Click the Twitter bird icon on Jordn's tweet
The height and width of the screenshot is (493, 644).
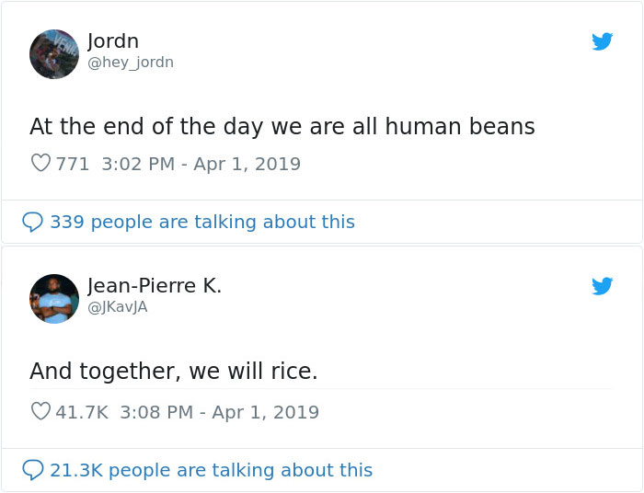602,41
